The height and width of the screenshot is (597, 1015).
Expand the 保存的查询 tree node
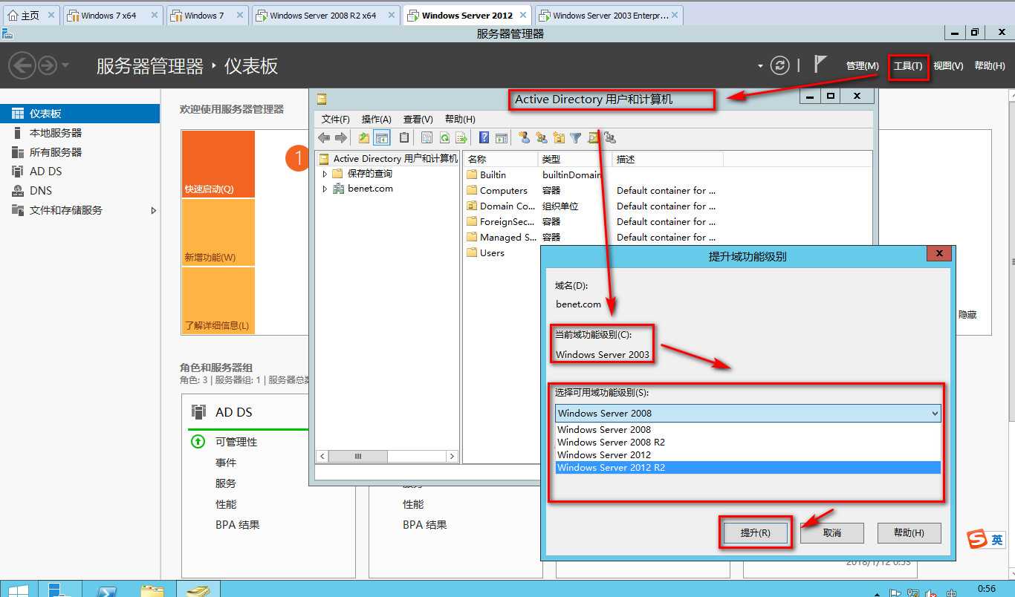[325, 174]
